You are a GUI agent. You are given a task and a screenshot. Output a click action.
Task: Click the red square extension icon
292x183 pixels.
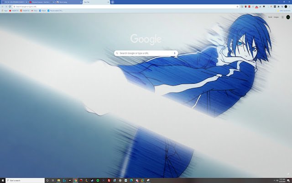point(250,6)
